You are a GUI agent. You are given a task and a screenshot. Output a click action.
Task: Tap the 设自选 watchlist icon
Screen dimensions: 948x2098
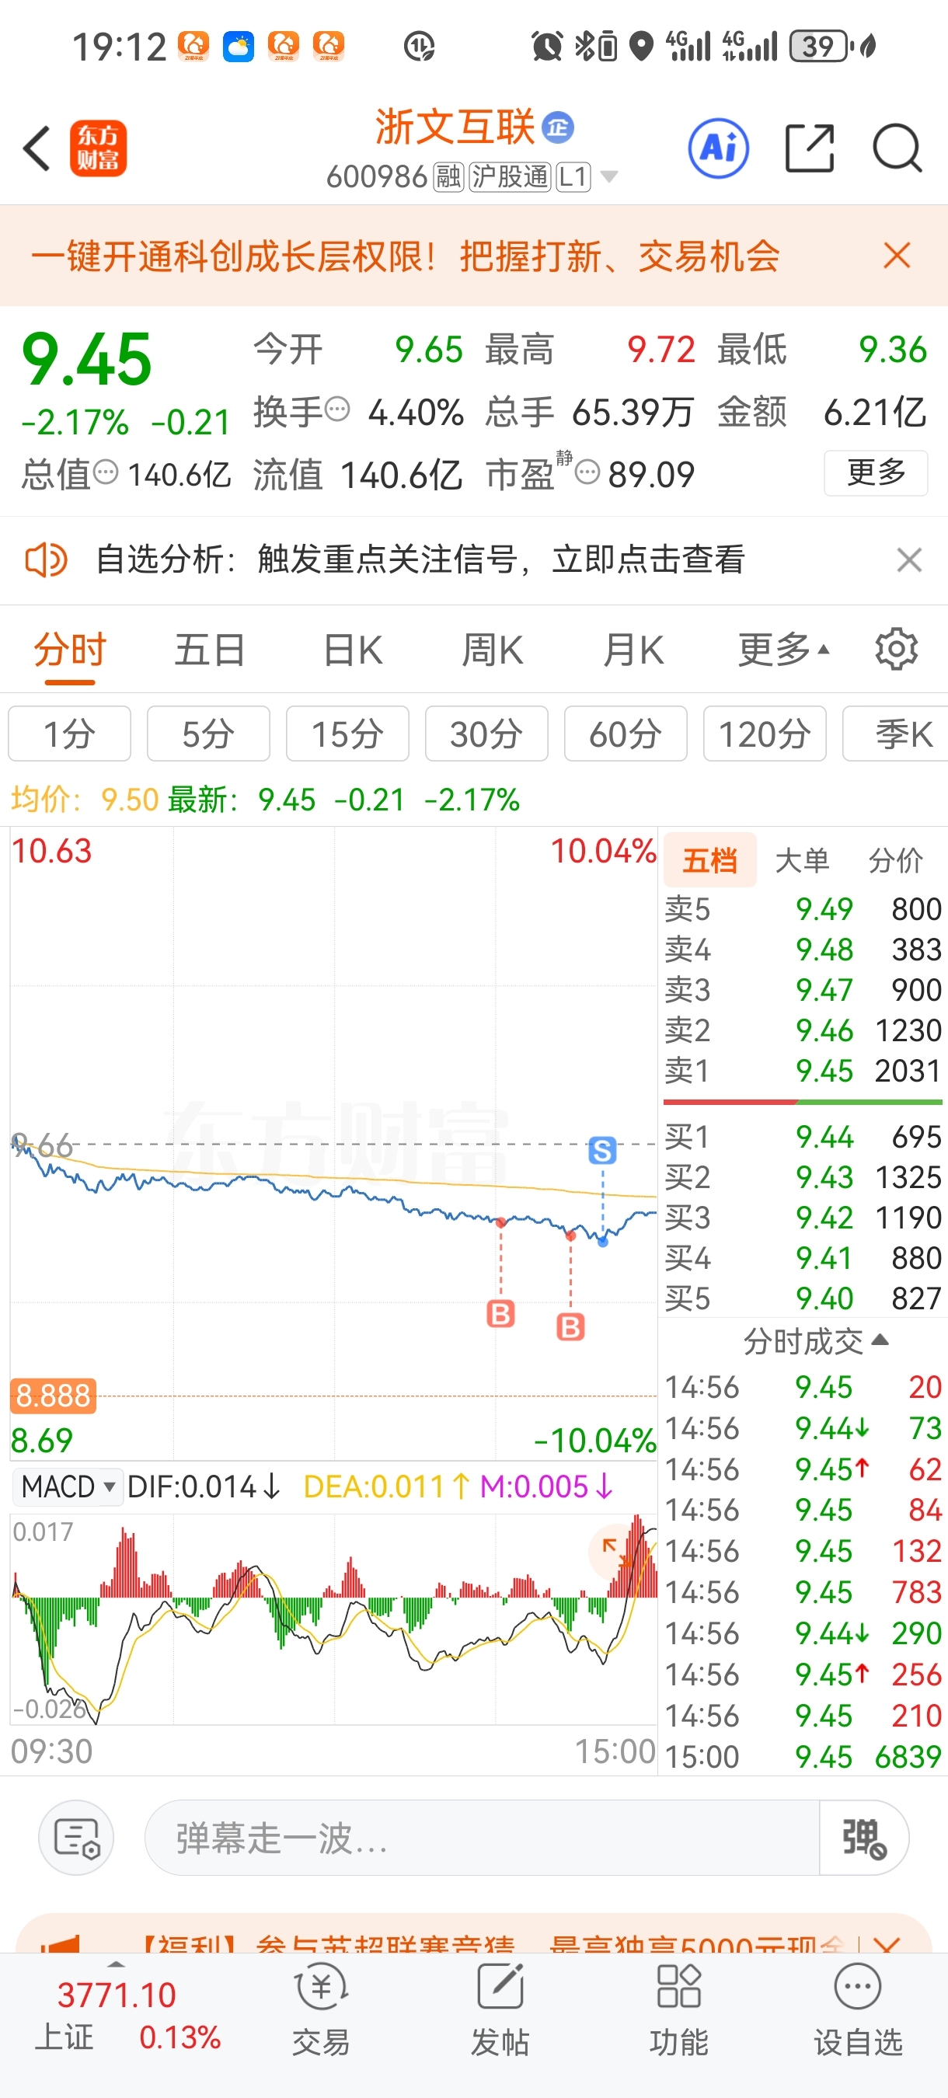click(x=858, y=2010)
